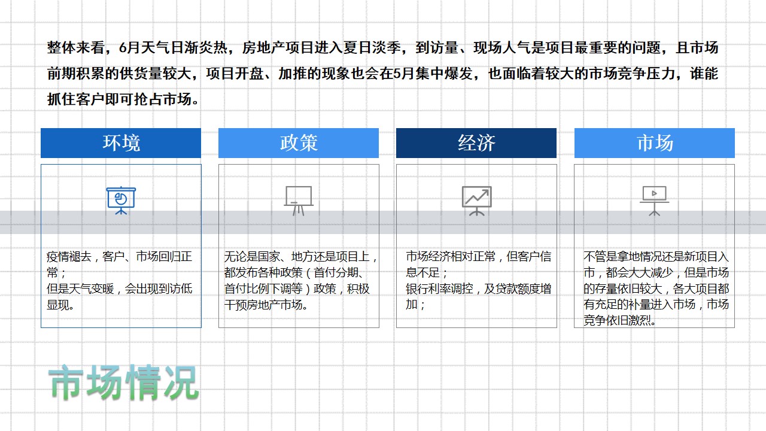
Task: Select the 环境 header block
Action: pyautogui.click(x=121, y=143)
